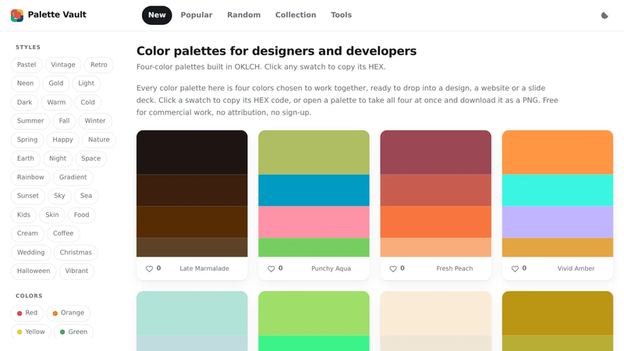Pick the Halloween style tag

[34, 271]
